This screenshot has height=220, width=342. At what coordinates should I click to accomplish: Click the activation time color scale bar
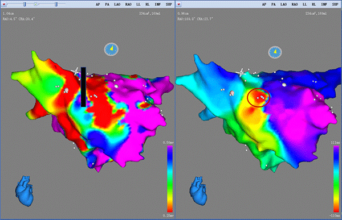pos(336,179)
